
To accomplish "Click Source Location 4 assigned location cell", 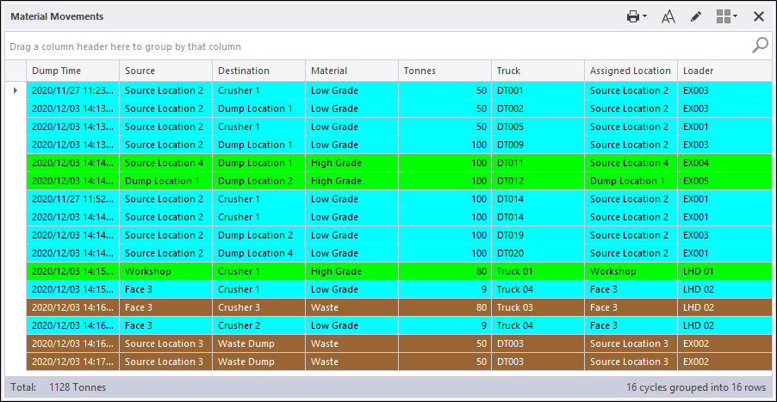I will 631,163.
